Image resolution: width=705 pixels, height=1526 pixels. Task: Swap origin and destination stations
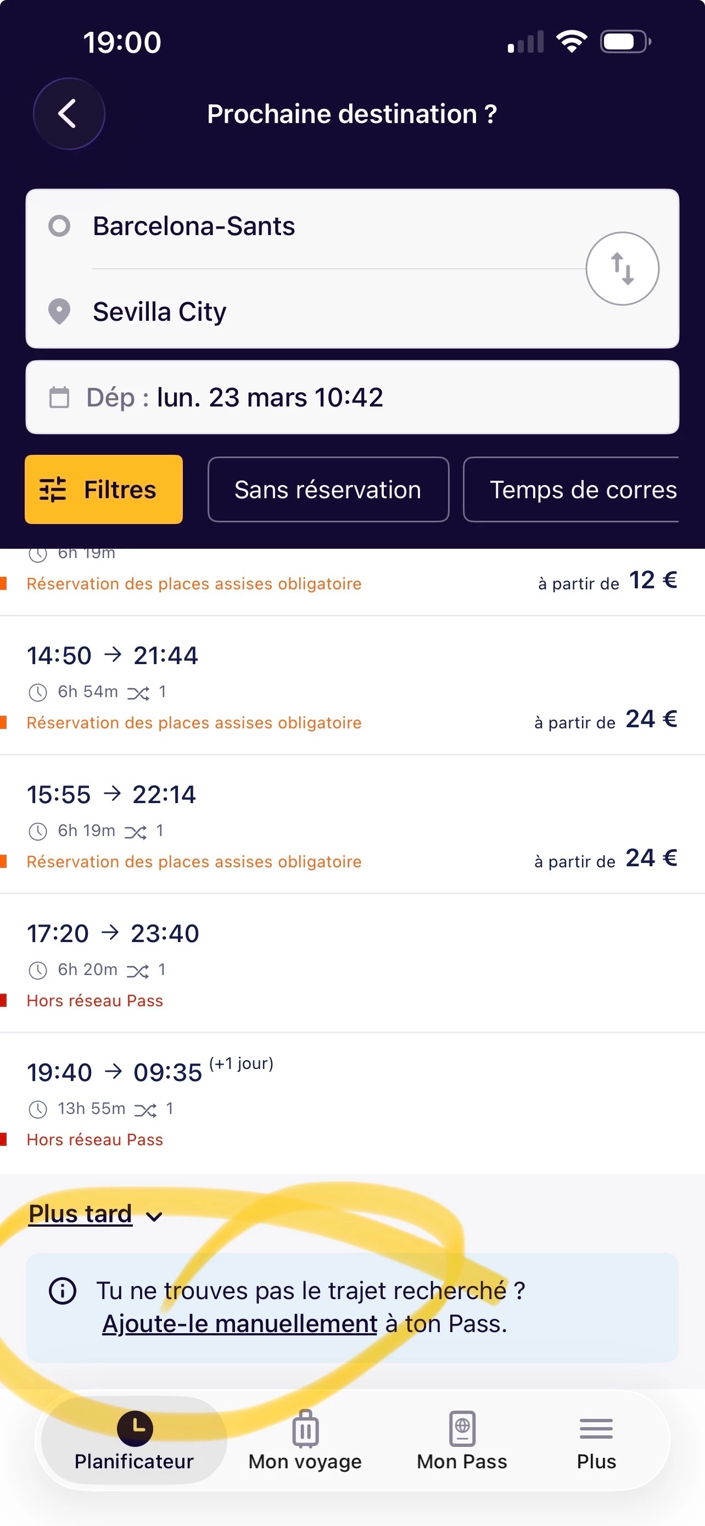point(622,269)
